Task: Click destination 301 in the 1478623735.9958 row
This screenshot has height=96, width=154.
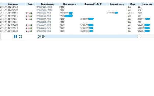Action: pos(140,16)
